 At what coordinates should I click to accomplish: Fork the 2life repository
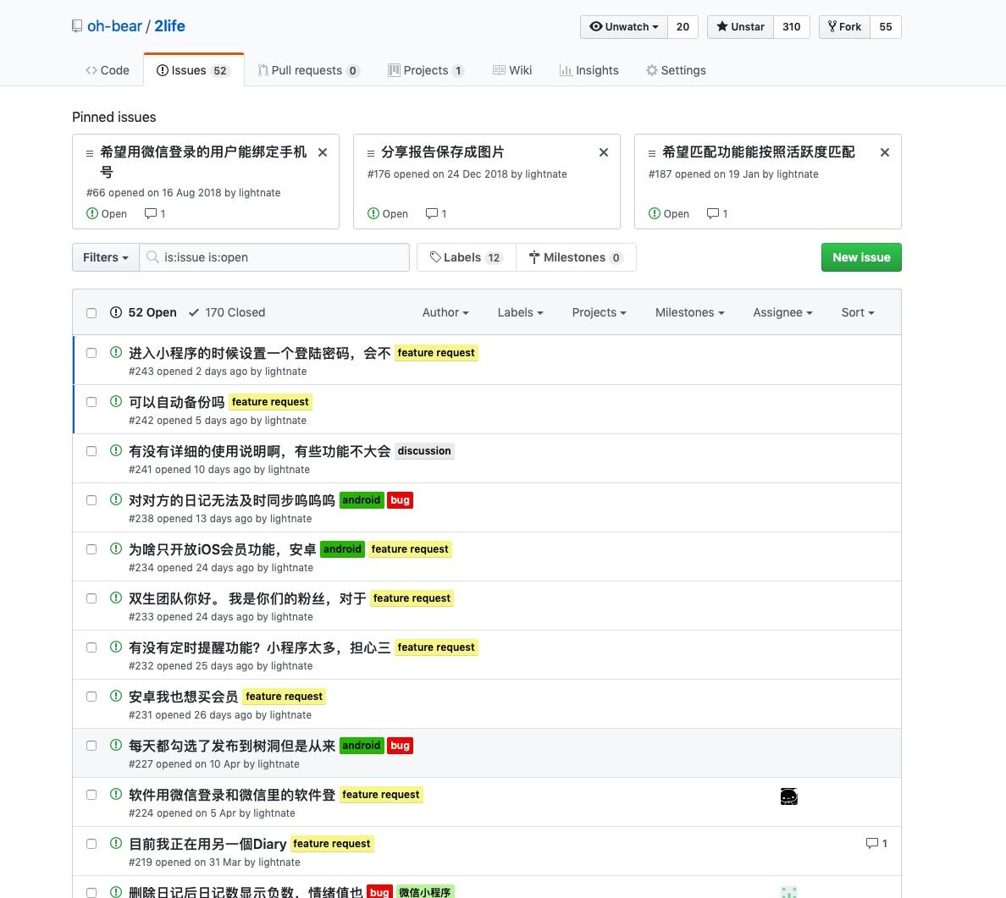[x=844, y=27]
